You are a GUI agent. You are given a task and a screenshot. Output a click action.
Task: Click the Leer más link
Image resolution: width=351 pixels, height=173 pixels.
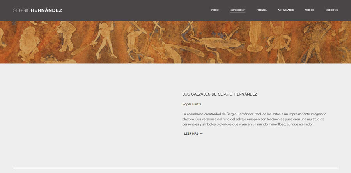(x=193, y=133)
